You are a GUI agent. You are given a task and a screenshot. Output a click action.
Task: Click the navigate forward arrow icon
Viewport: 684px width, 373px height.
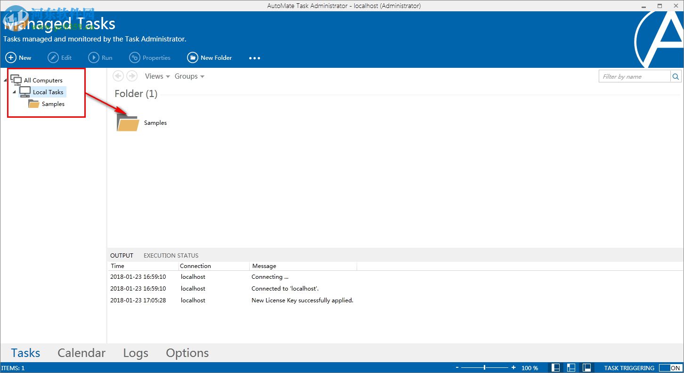click(x=131, y=76)
